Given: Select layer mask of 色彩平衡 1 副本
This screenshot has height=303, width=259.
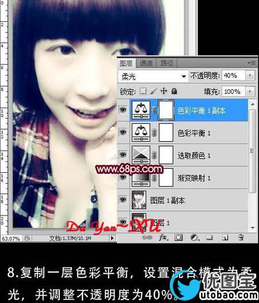Looking at the screenshot, I should 166,110.
